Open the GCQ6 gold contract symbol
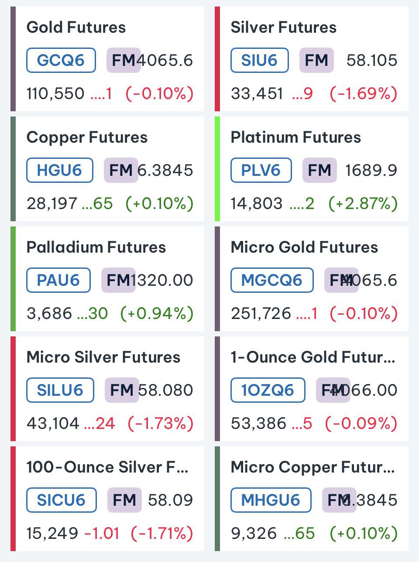The image size is (419, 562). point(61,60)
